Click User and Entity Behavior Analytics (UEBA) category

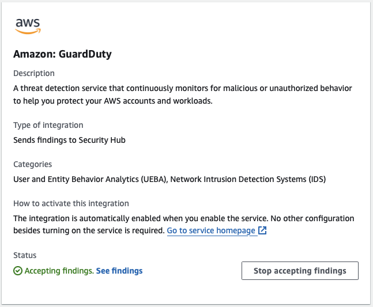click(x=92, y=179)
